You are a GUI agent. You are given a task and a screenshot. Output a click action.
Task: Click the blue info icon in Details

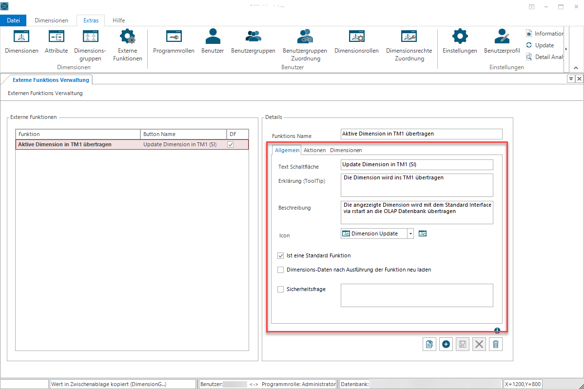[497, 330]
